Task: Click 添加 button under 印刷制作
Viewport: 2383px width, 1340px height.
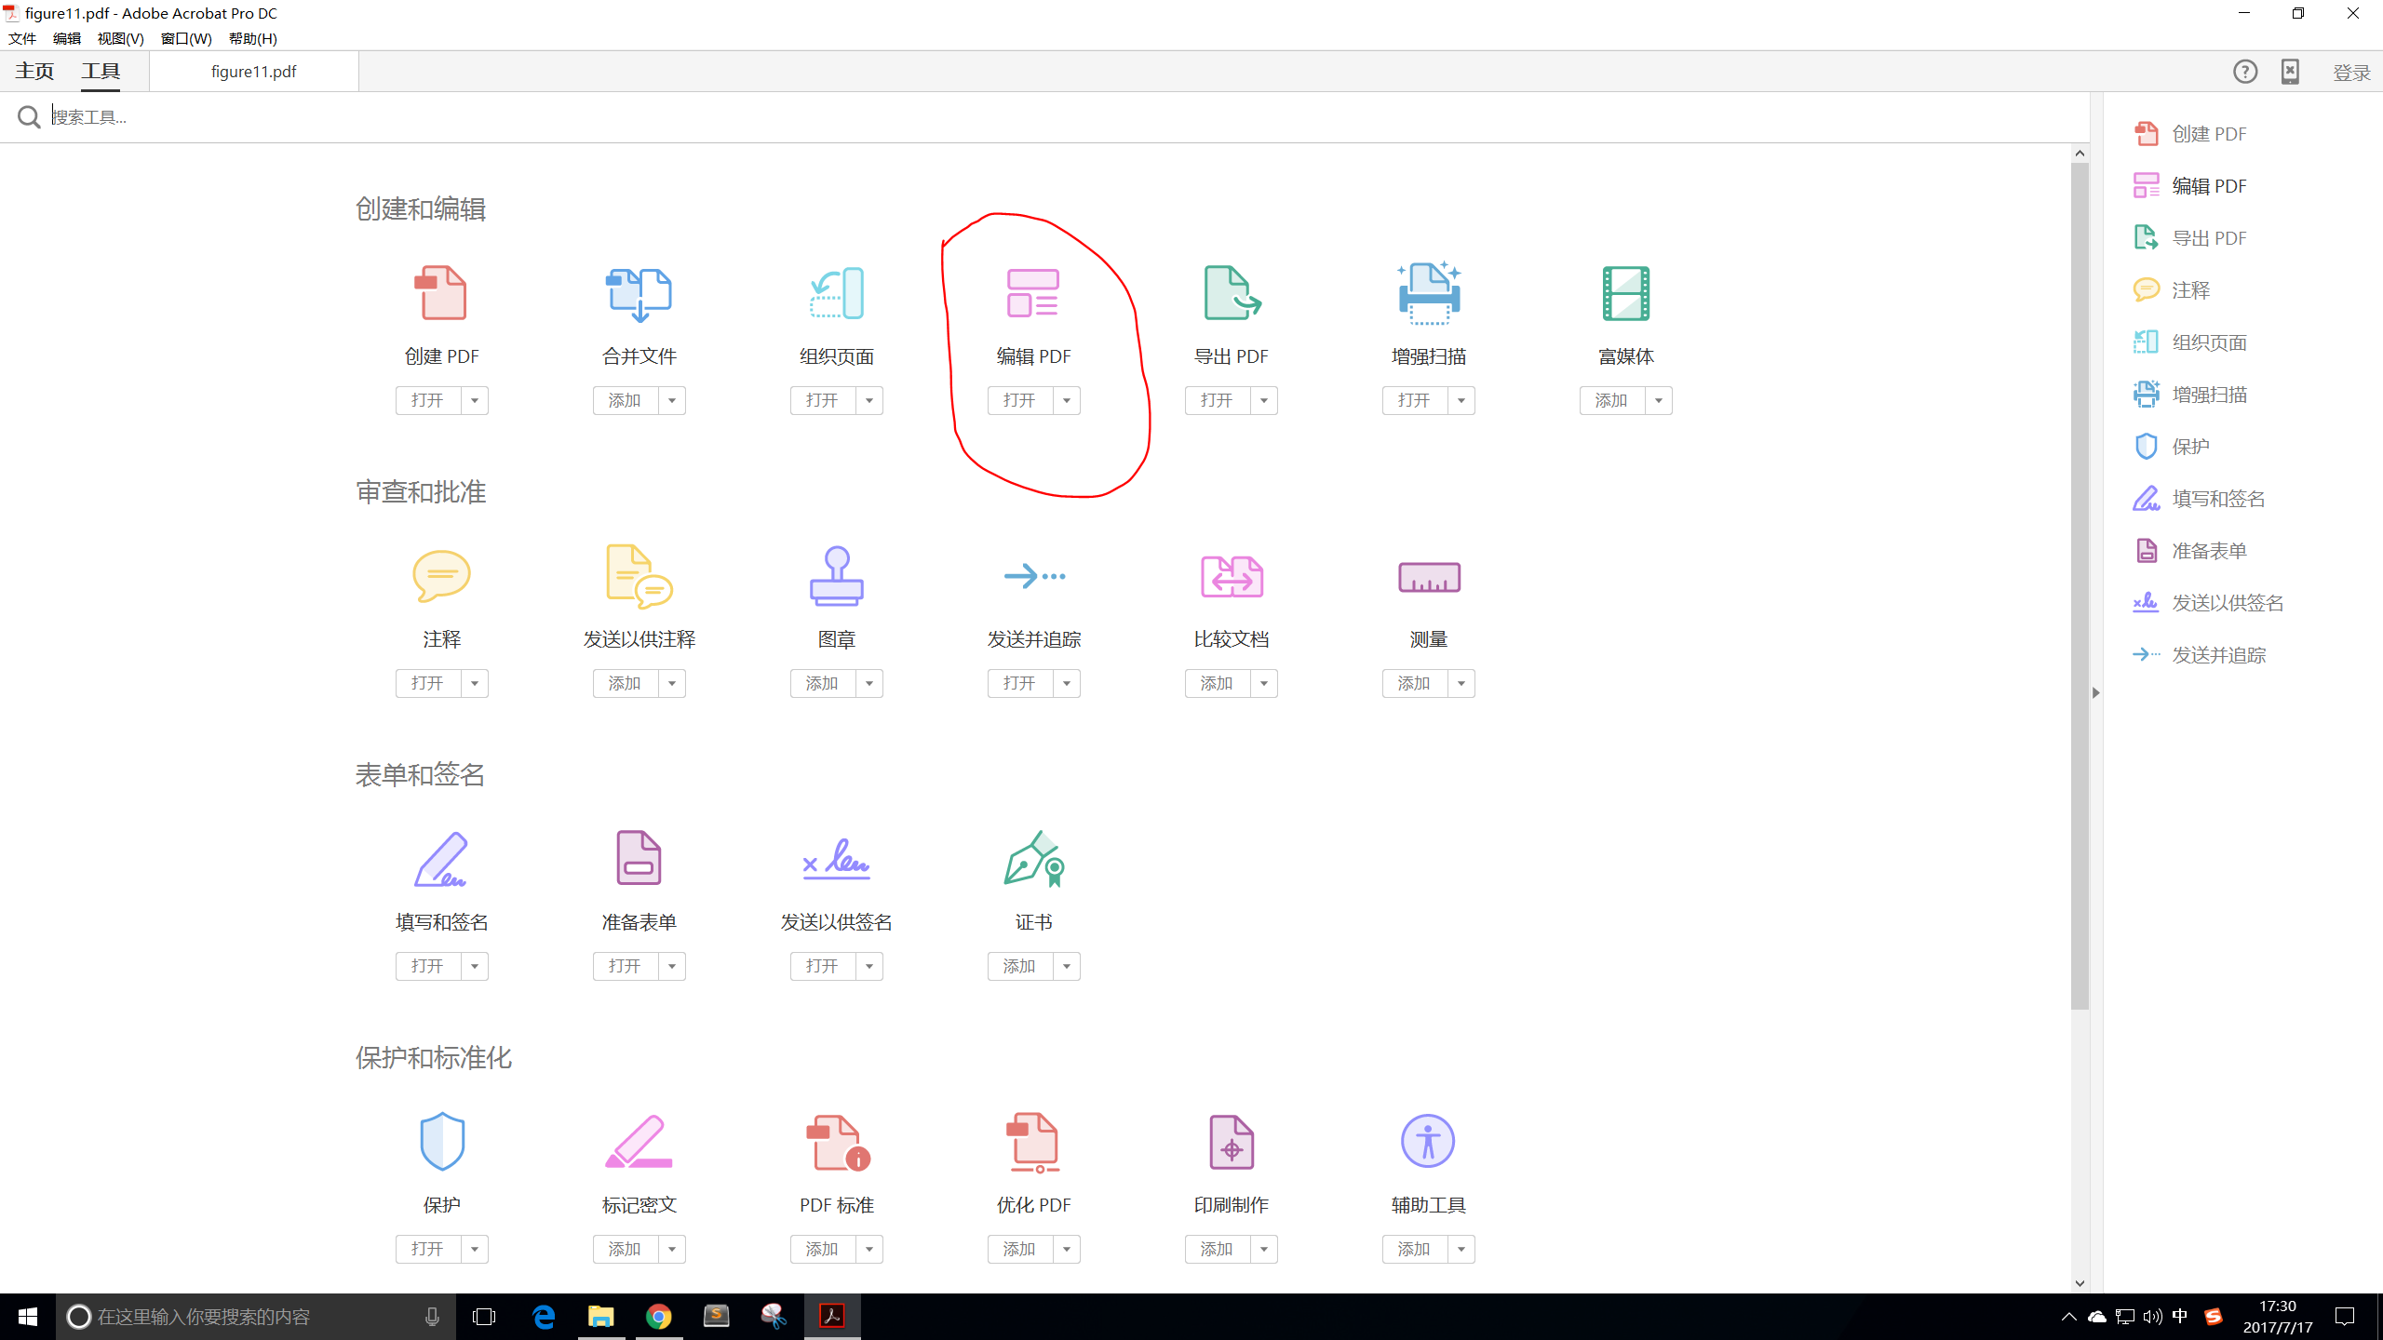Action: (x=1218, y=1249)
